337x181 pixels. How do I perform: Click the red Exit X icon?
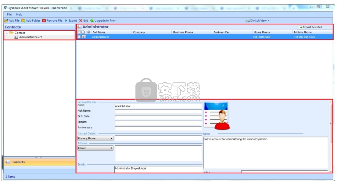pos(81,21)
